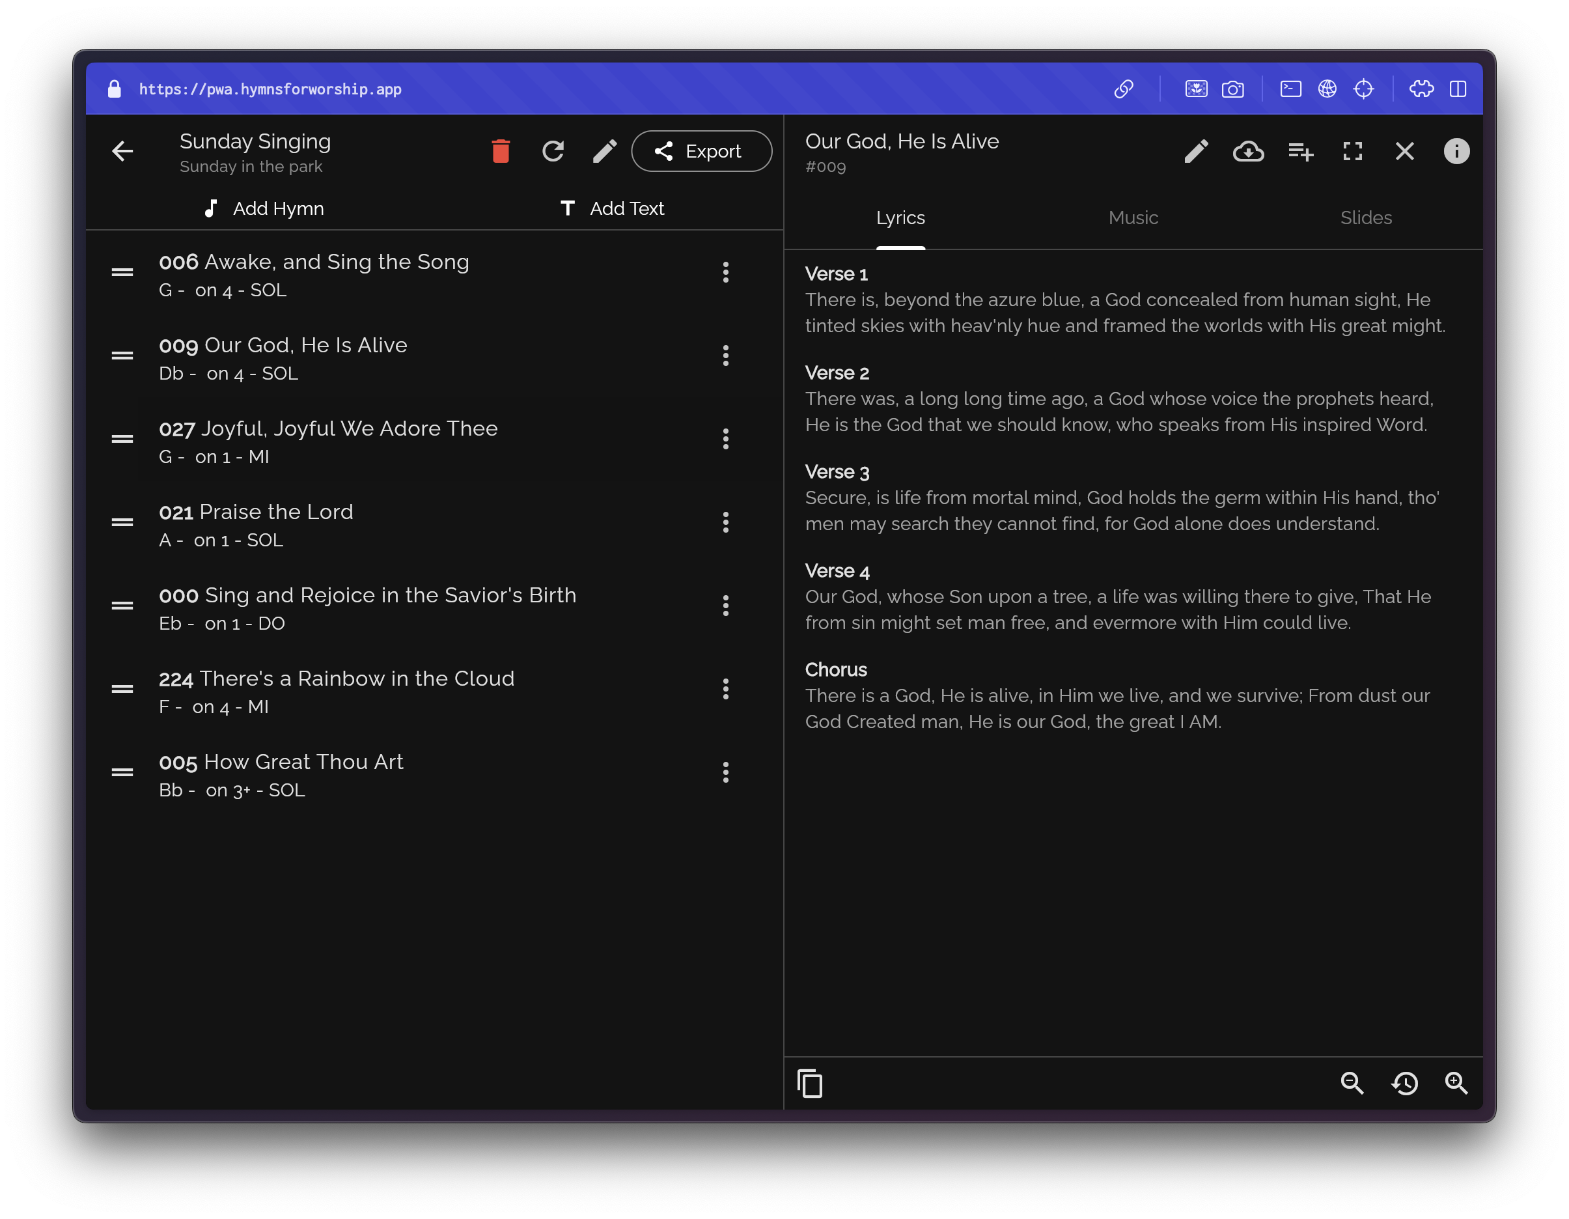The width and height of the screenshot is (1569, 1219).
Task: Enter fullscreen view for the hymn
Action: [1353, 152]
